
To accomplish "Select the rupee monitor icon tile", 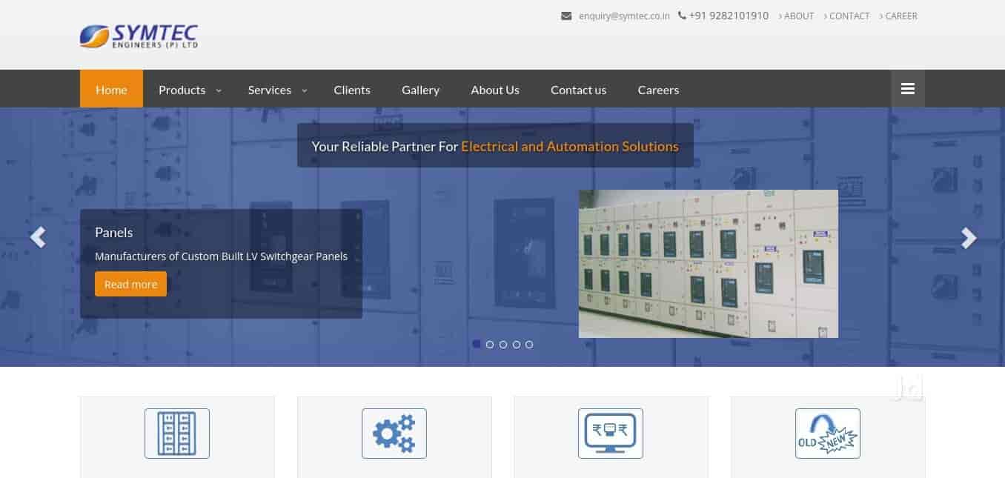I will tap(610, 434).
